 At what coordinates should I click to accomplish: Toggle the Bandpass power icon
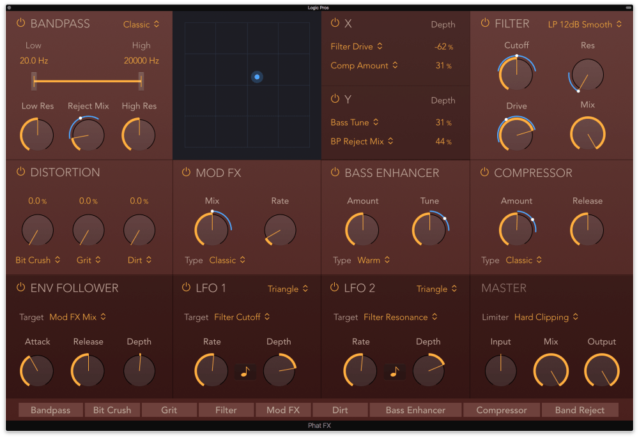click(x=20, y=23)
